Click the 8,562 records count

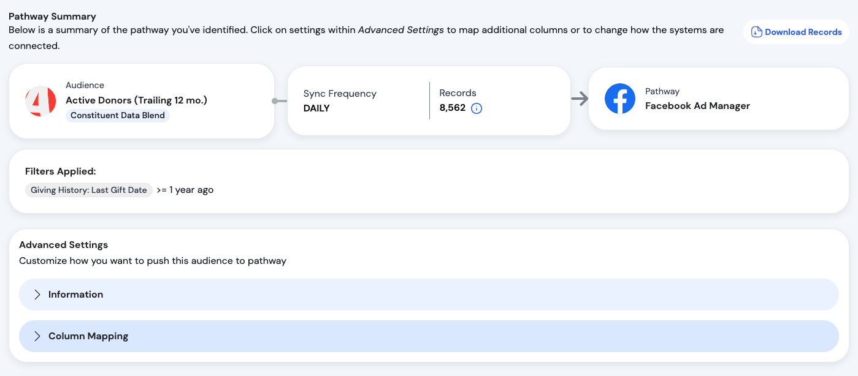[452, 108]
